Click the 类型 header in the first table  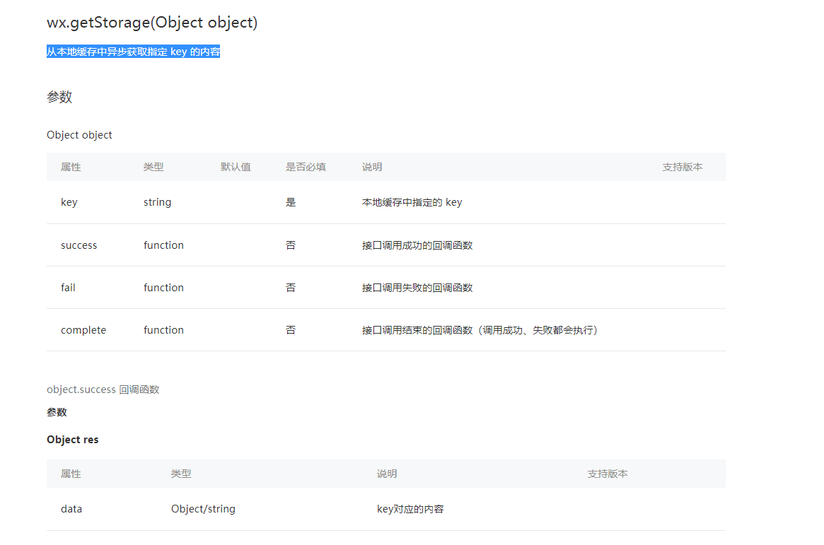[153, 167]
